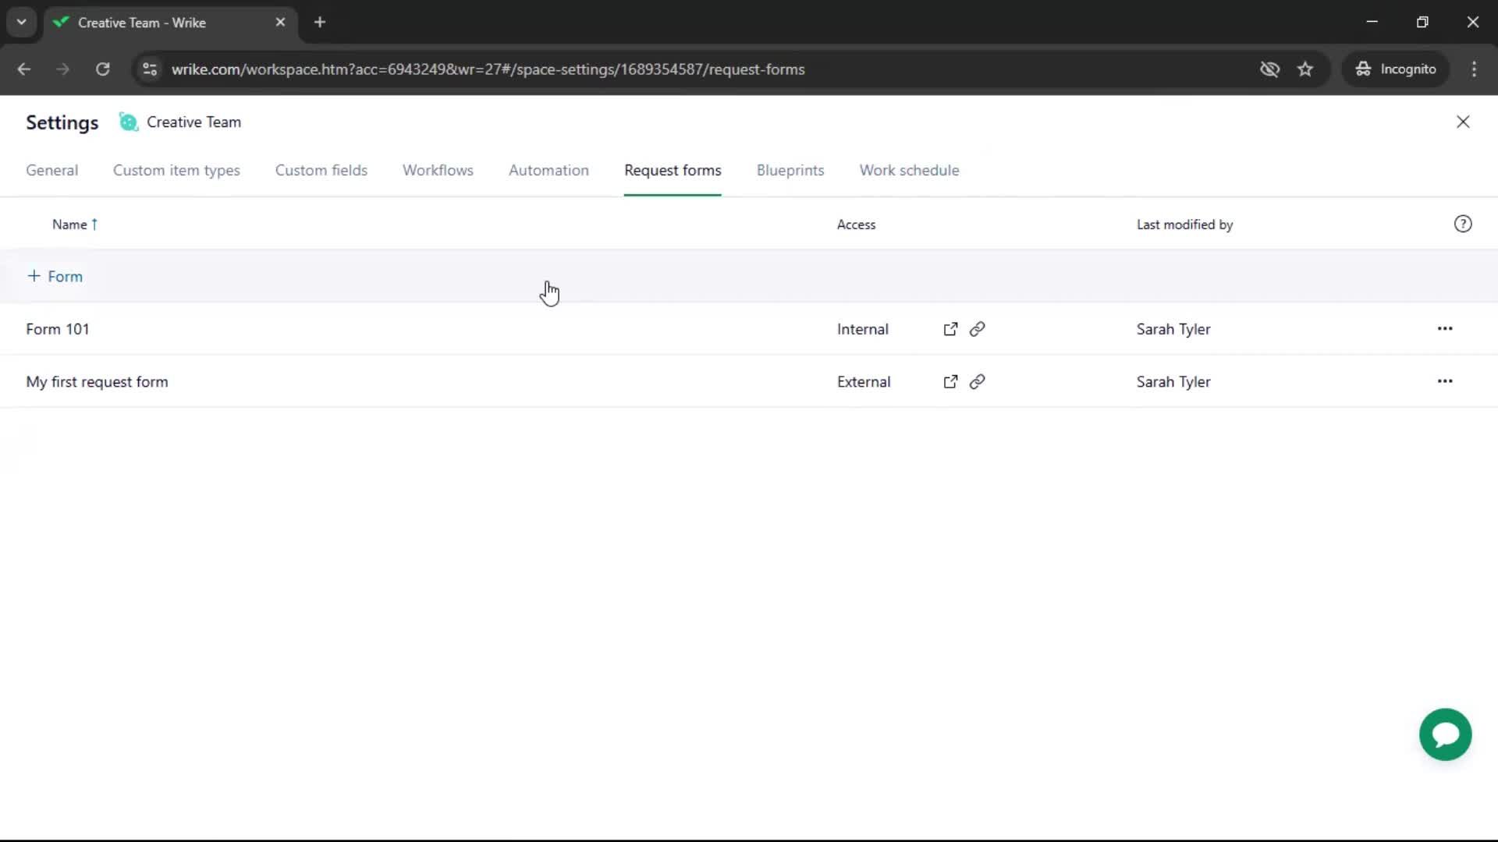Open My first request form external icon
Image resolution: width=1498 pixels, height=842 pixels.
pos(950,381)
